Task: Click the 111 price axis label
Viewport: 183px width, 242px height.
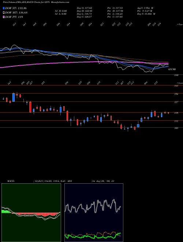Action: [x=176, y=121]
